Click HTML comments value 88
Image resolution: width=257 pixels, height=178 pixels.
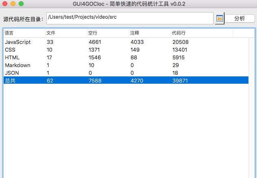(x=134, y=57)
